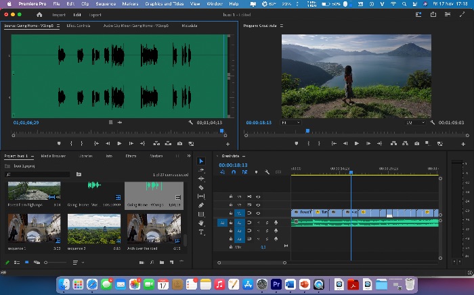The height and width of the screenshot is (295, 474).
Task: Select the Arch over the road thumbnail
Action: [x=154, y=229]
